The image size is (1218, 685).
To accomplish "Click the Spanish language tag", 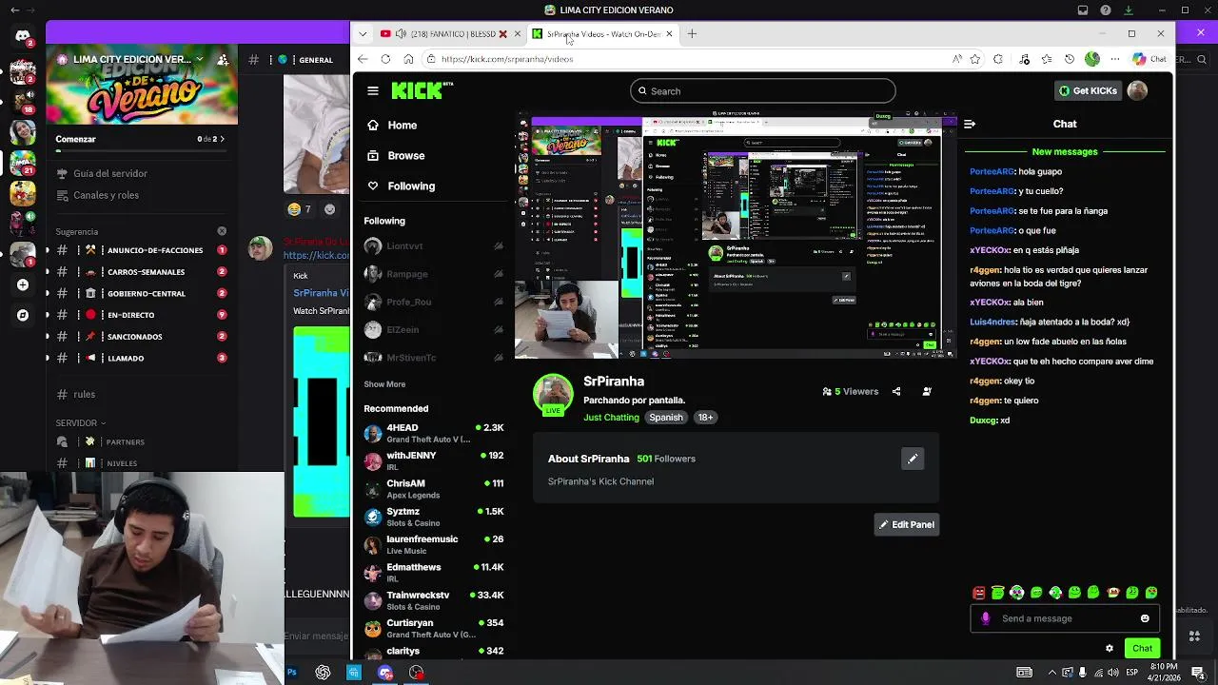I will tap(666, 418).
